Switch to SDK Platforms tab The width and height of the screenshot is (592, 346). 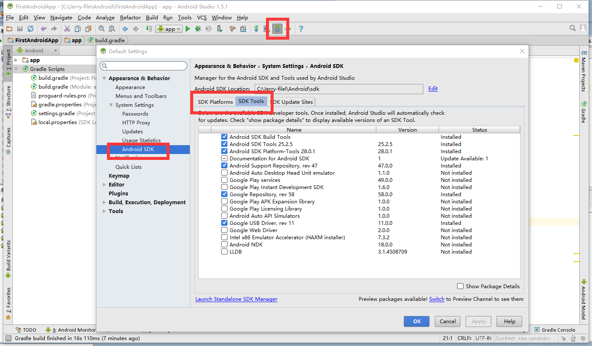click(x=215, y=102)
